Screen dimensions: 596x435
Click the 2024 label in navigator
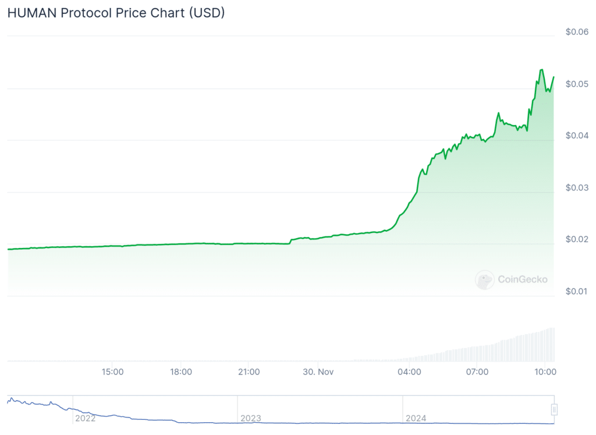coord(416,418)
